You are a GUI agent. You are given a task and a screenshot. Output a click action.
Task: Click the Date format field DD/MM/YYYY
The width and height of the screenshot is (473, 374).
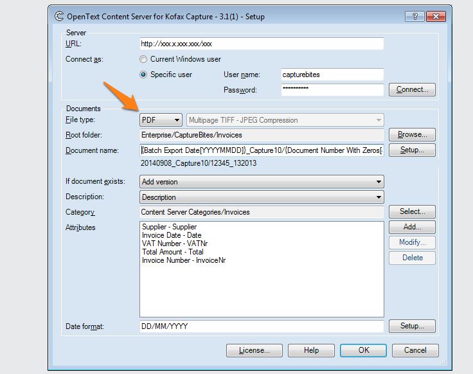coord(262,326)
